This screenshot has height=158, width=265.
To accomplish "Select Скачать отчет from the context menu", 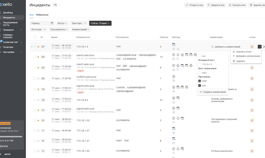I will (x=244, y=52).
